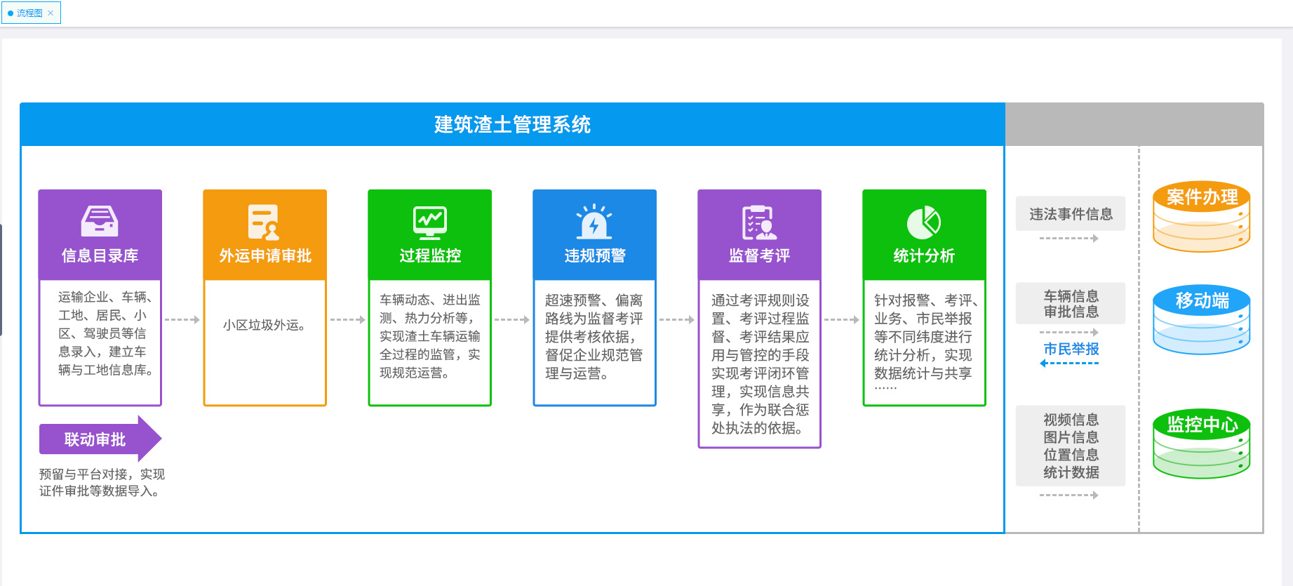Click the 超速预警 description panel under 违规预警
This screenshot has width=1293, height=586.
[594, 337]
